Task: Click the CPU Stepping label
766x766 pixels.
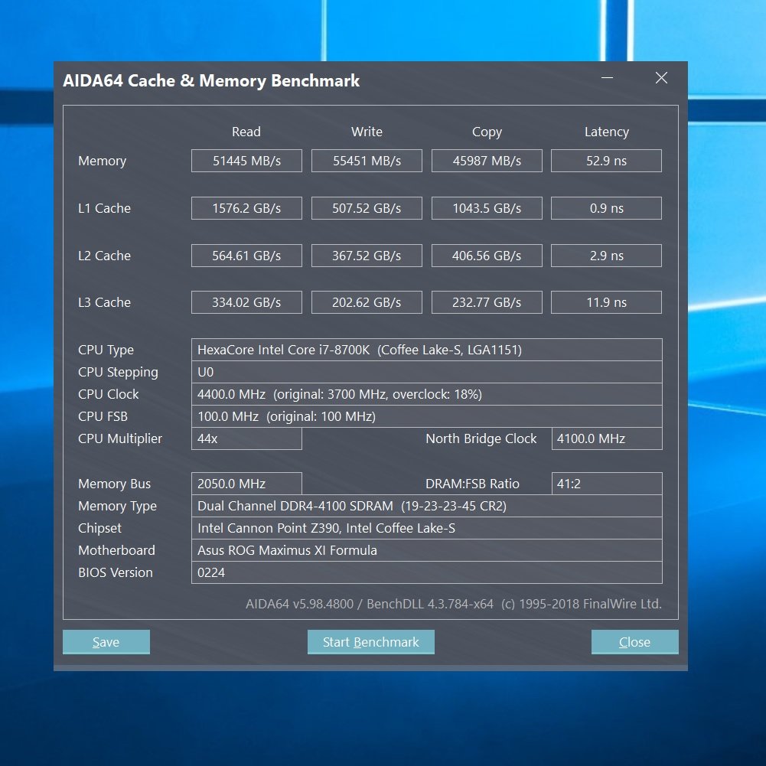Action: pos(118,373)
